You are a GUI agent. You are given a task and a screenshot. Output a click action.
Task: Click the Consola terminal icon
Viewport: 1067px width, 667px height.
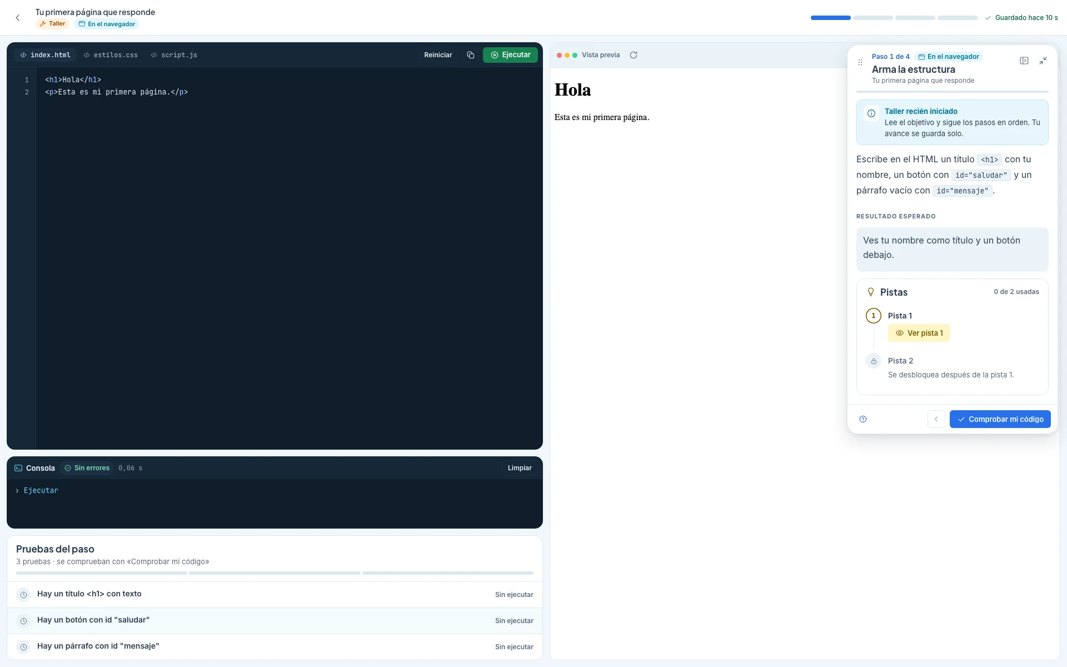coord(18,468)
